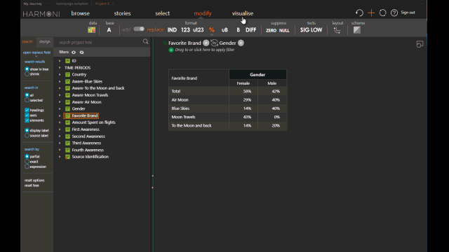
Task: Click green plus to apply filter
Action: pos(171,50)
